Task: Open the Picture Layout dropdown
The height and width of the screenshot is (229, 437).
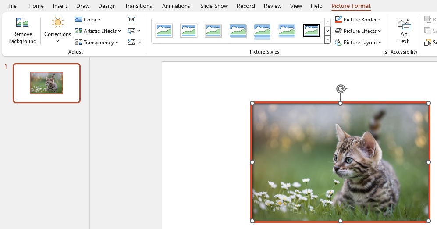Action: click(x=358, y=43)
